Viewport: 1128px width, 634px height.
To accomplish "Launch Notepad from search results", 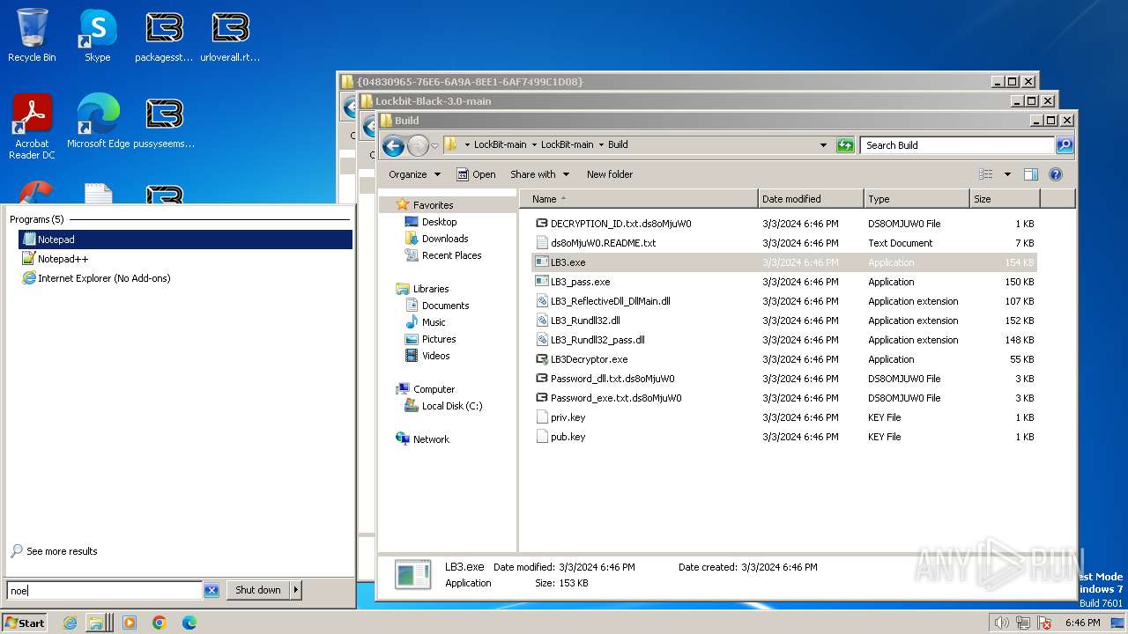I will pos(185,240).
